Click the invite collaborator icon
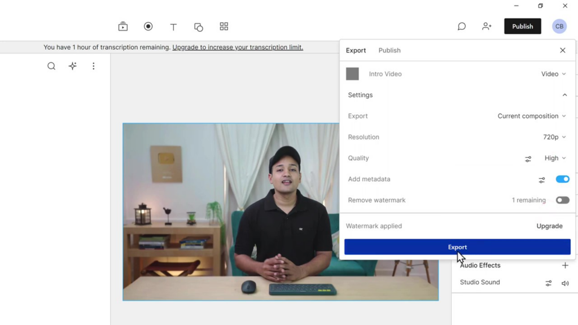578x325 pixels. coord(487,26)
